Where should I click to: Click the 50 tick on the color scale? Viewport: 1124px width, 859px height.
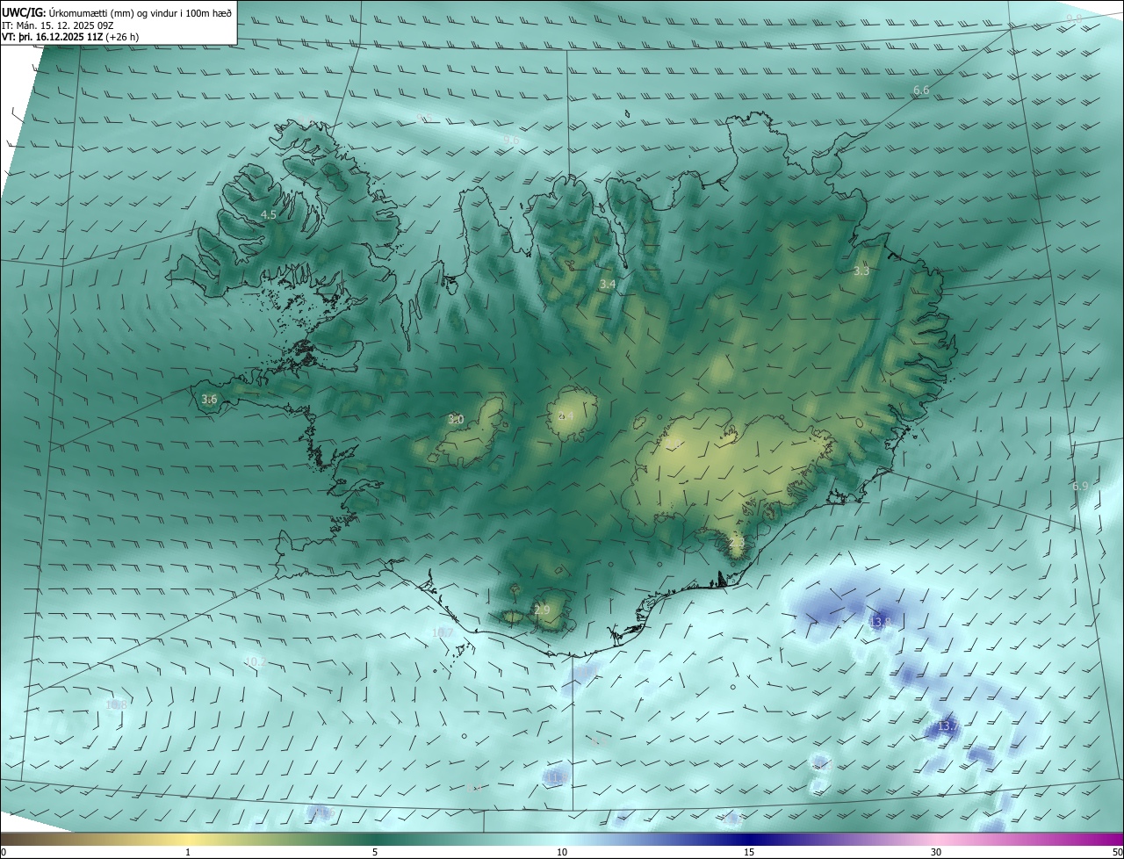coord(1117,852)
